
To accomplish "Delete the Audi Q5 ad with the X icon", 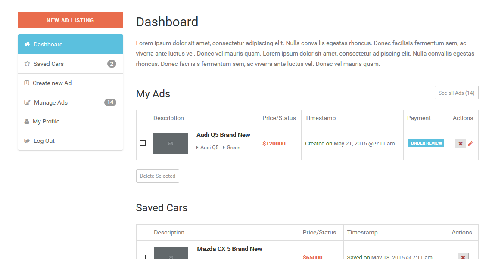I will (x=460, y=144).
